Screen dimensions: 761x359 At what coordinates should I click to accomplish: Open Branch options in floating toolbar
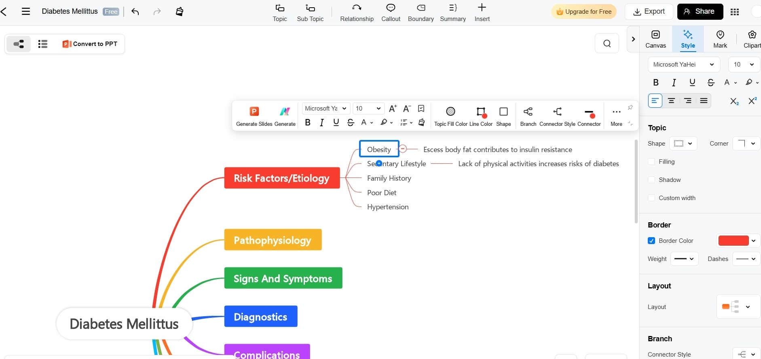pos(528,116)
